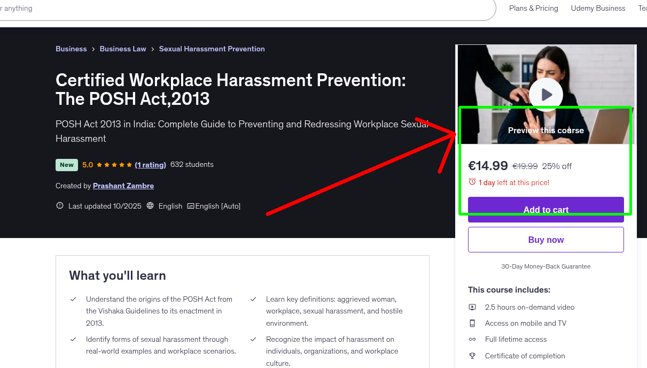Open the 'Business' breadcrumb category

71,49
